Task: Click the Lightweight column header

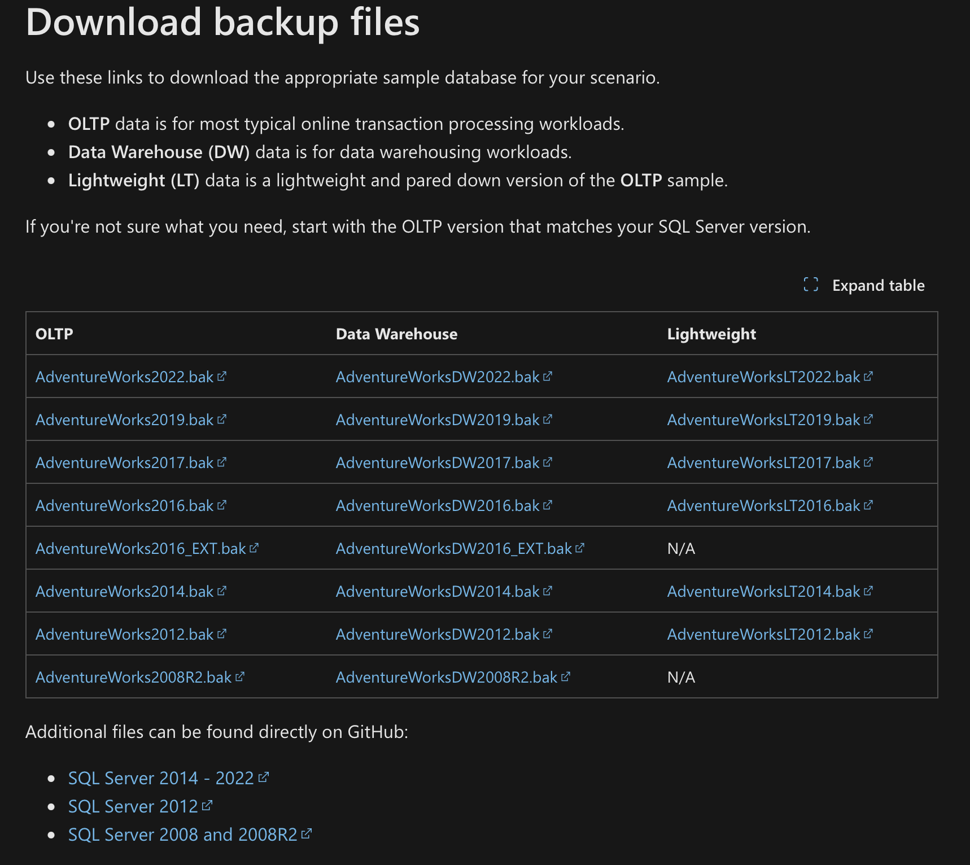Action: [711, 334]
